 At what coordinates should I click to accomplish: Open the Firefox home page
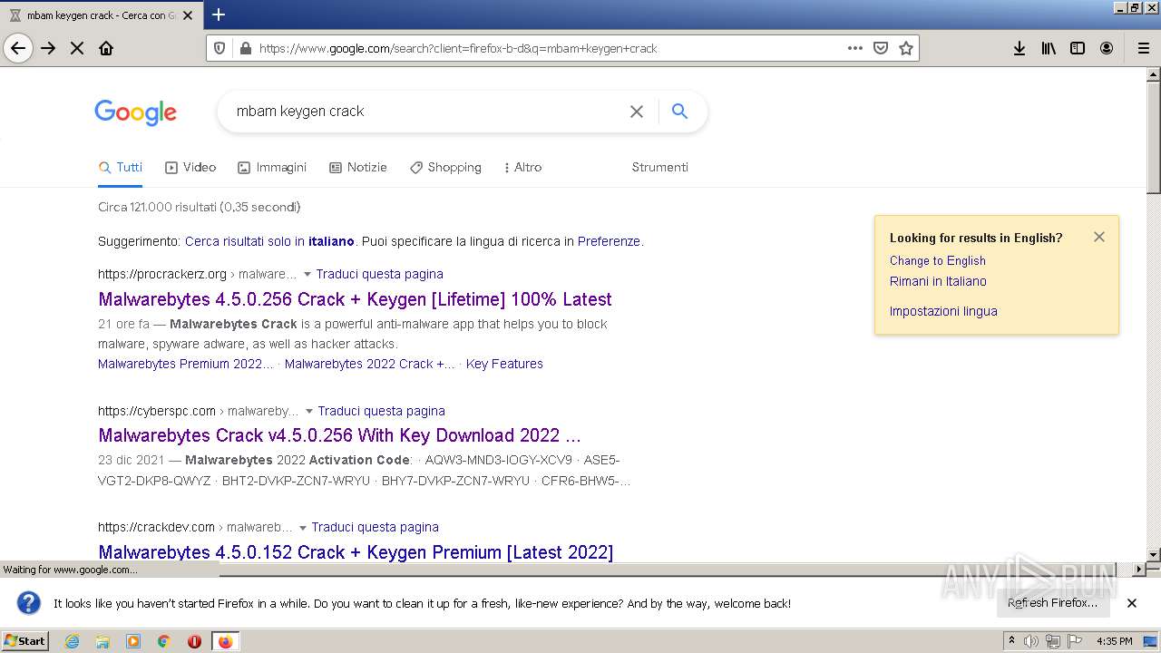point(106,48)
